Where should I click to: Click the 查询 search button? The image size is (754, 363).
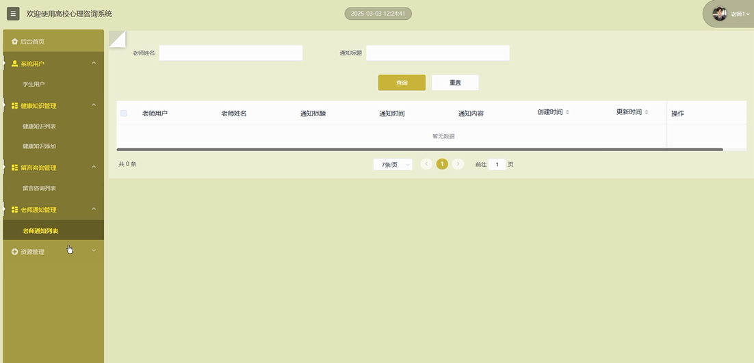click(402, 83)
